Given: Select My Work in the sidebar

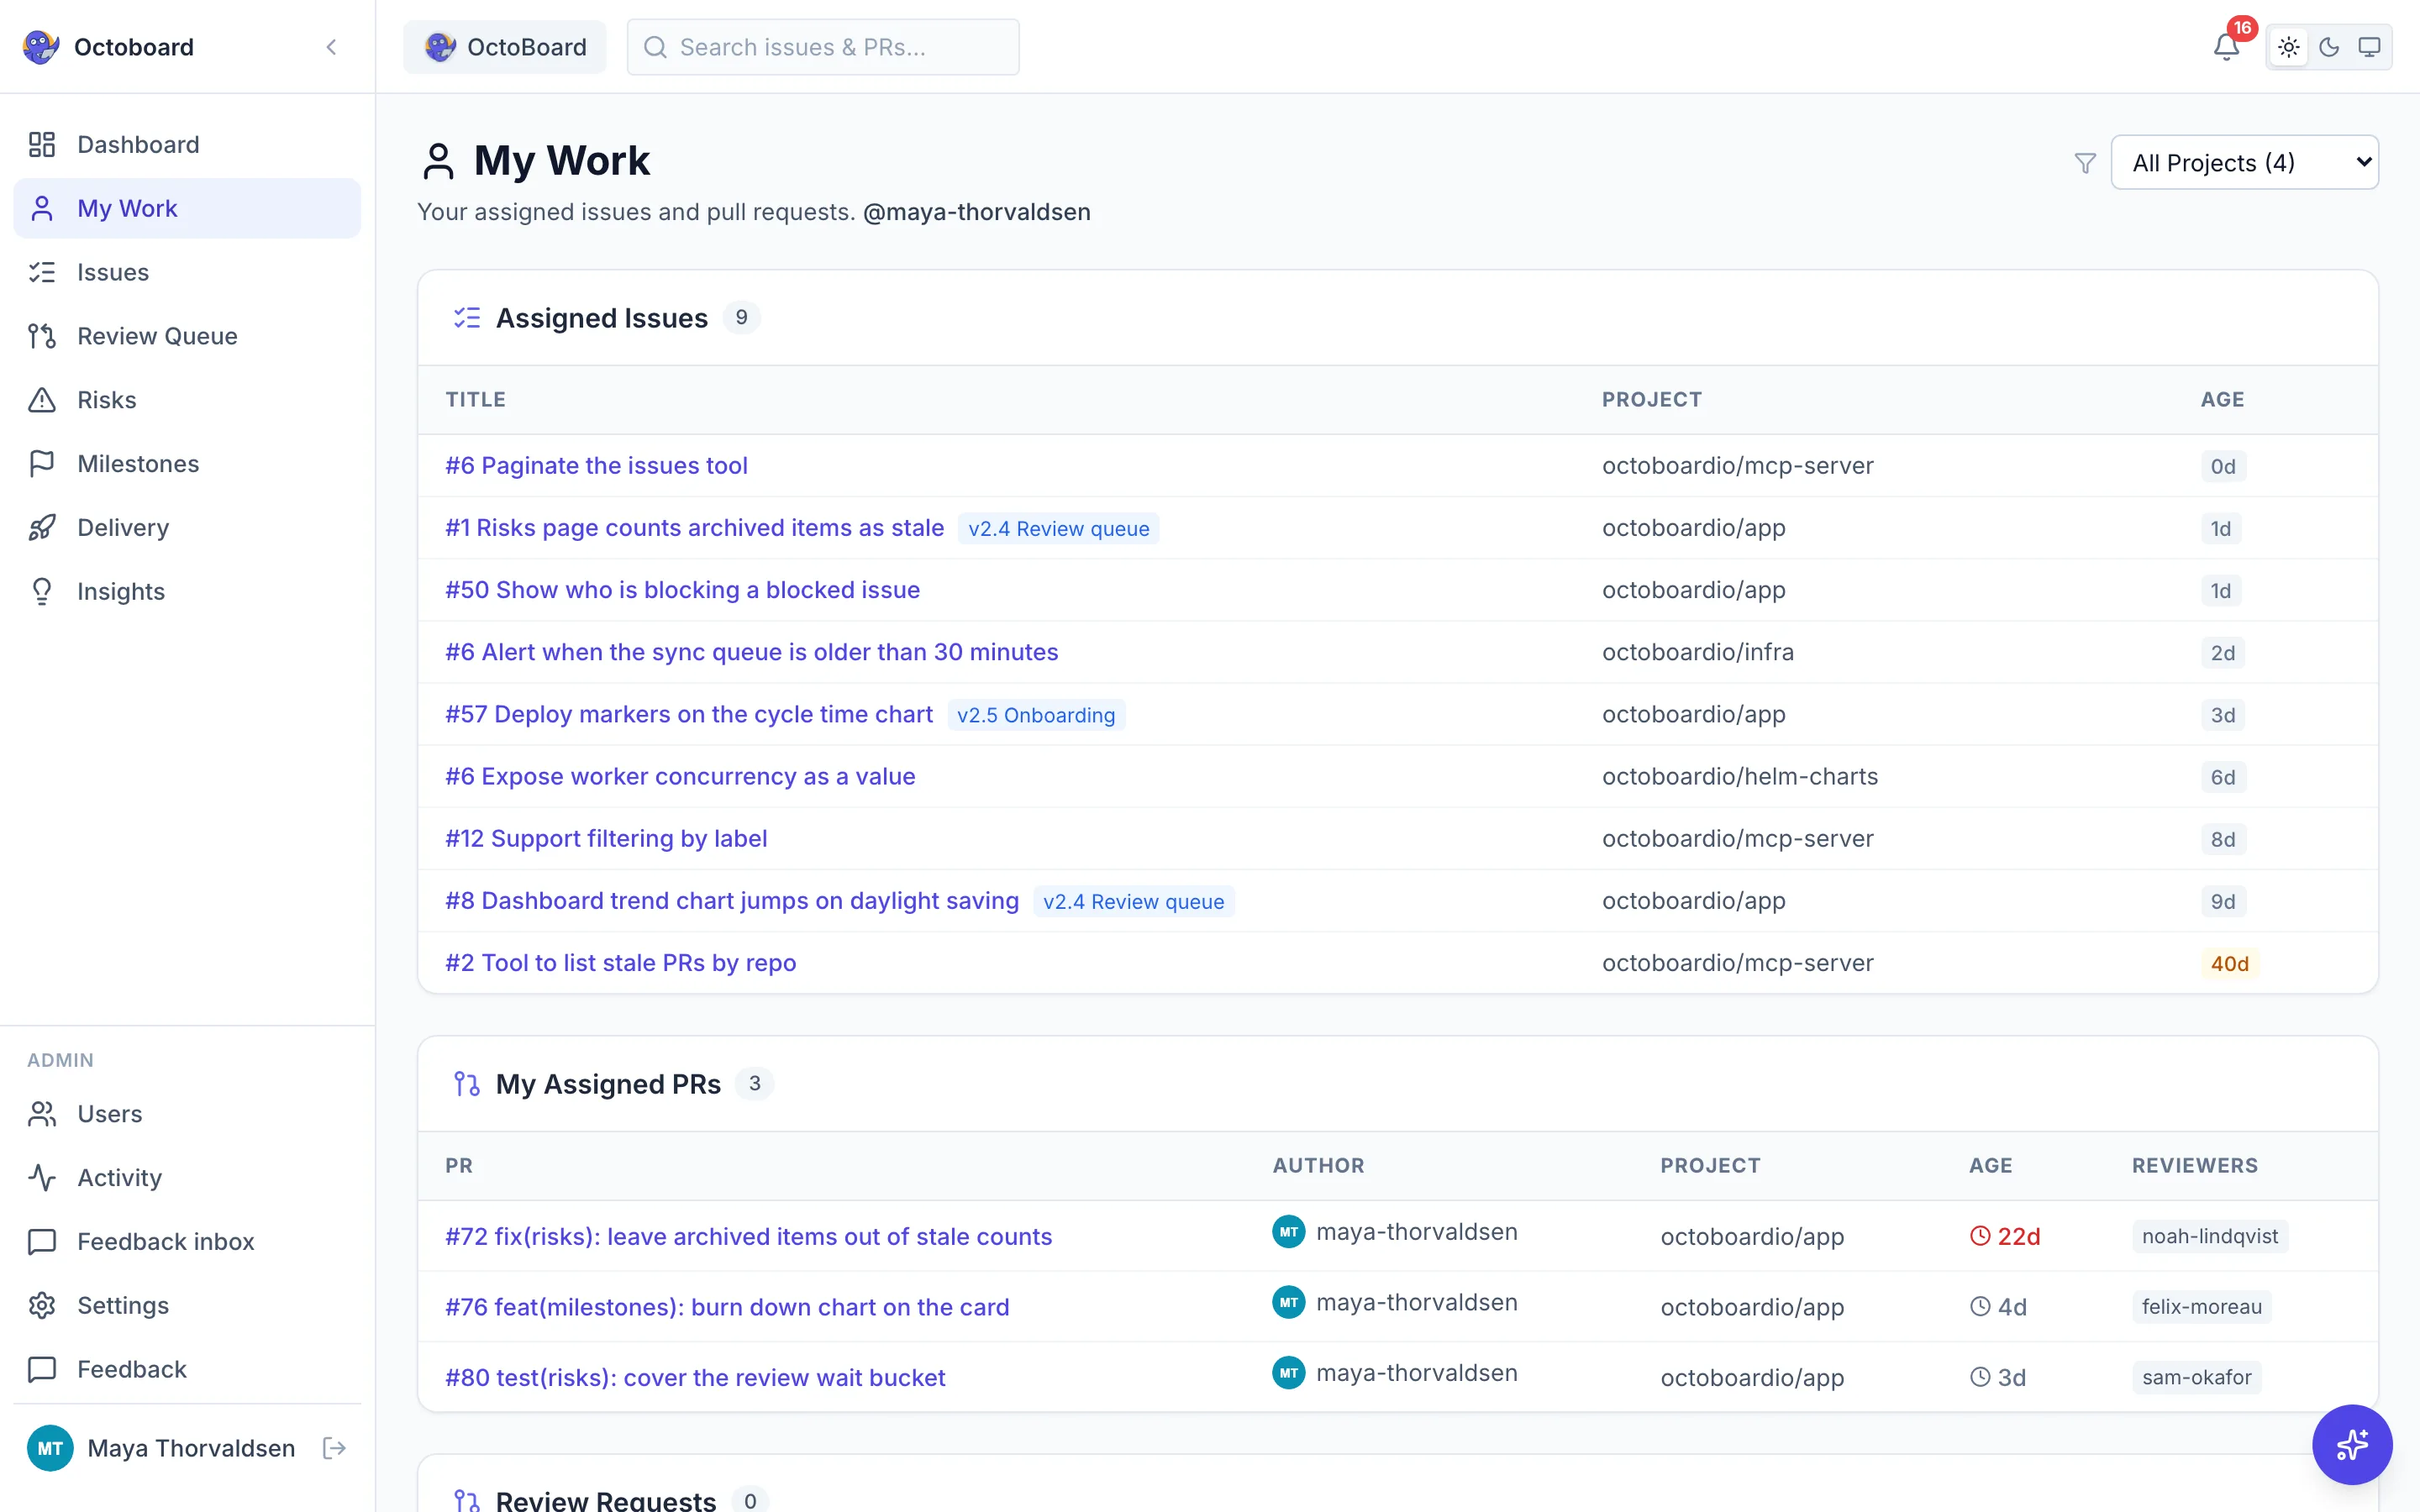Looking at the screenshot, I should pos(187,208).
